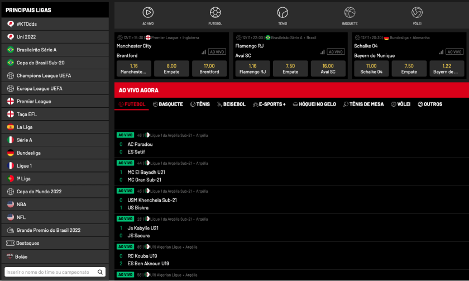Click Ao Vivo badge on Manchester City card
Screen dimensions: 469x281
(x=217, y=52)
